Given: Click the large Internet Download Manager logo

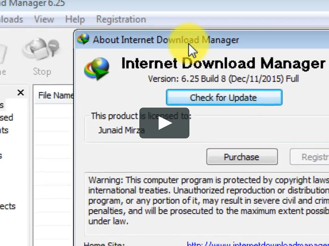Looking at the screenshot, I should pyautogui.click(x=97, y=69).
